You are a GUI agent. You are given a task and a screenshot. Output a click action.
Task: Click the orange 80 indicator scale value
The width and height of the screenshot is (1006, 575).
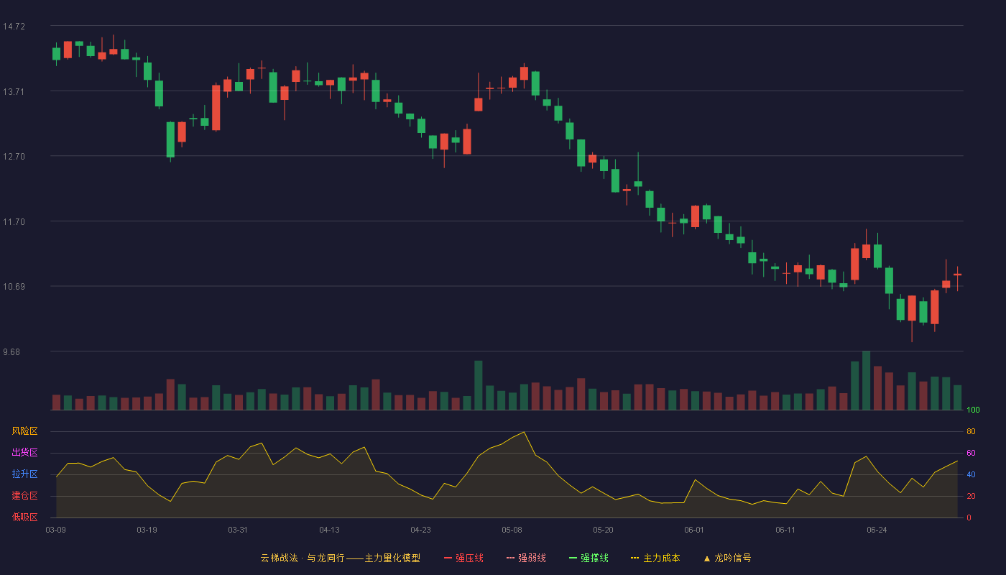tap(971, 432)
